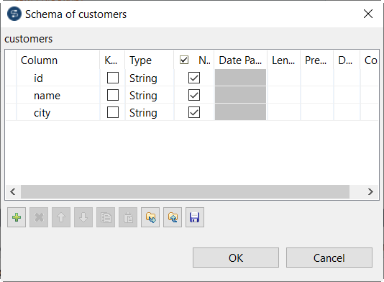
Task: Select the city column name cell
Action: (58, 113)
